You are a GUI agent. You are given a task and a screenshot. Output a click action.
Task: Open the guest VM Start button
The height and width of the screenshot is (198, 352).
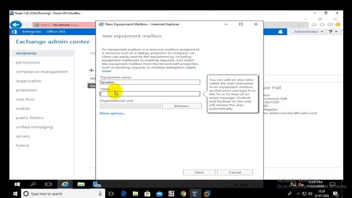click(17, 184)
